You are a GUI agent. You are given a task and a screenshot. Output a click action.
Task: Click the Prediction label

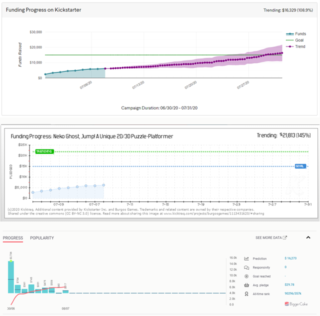259,258
